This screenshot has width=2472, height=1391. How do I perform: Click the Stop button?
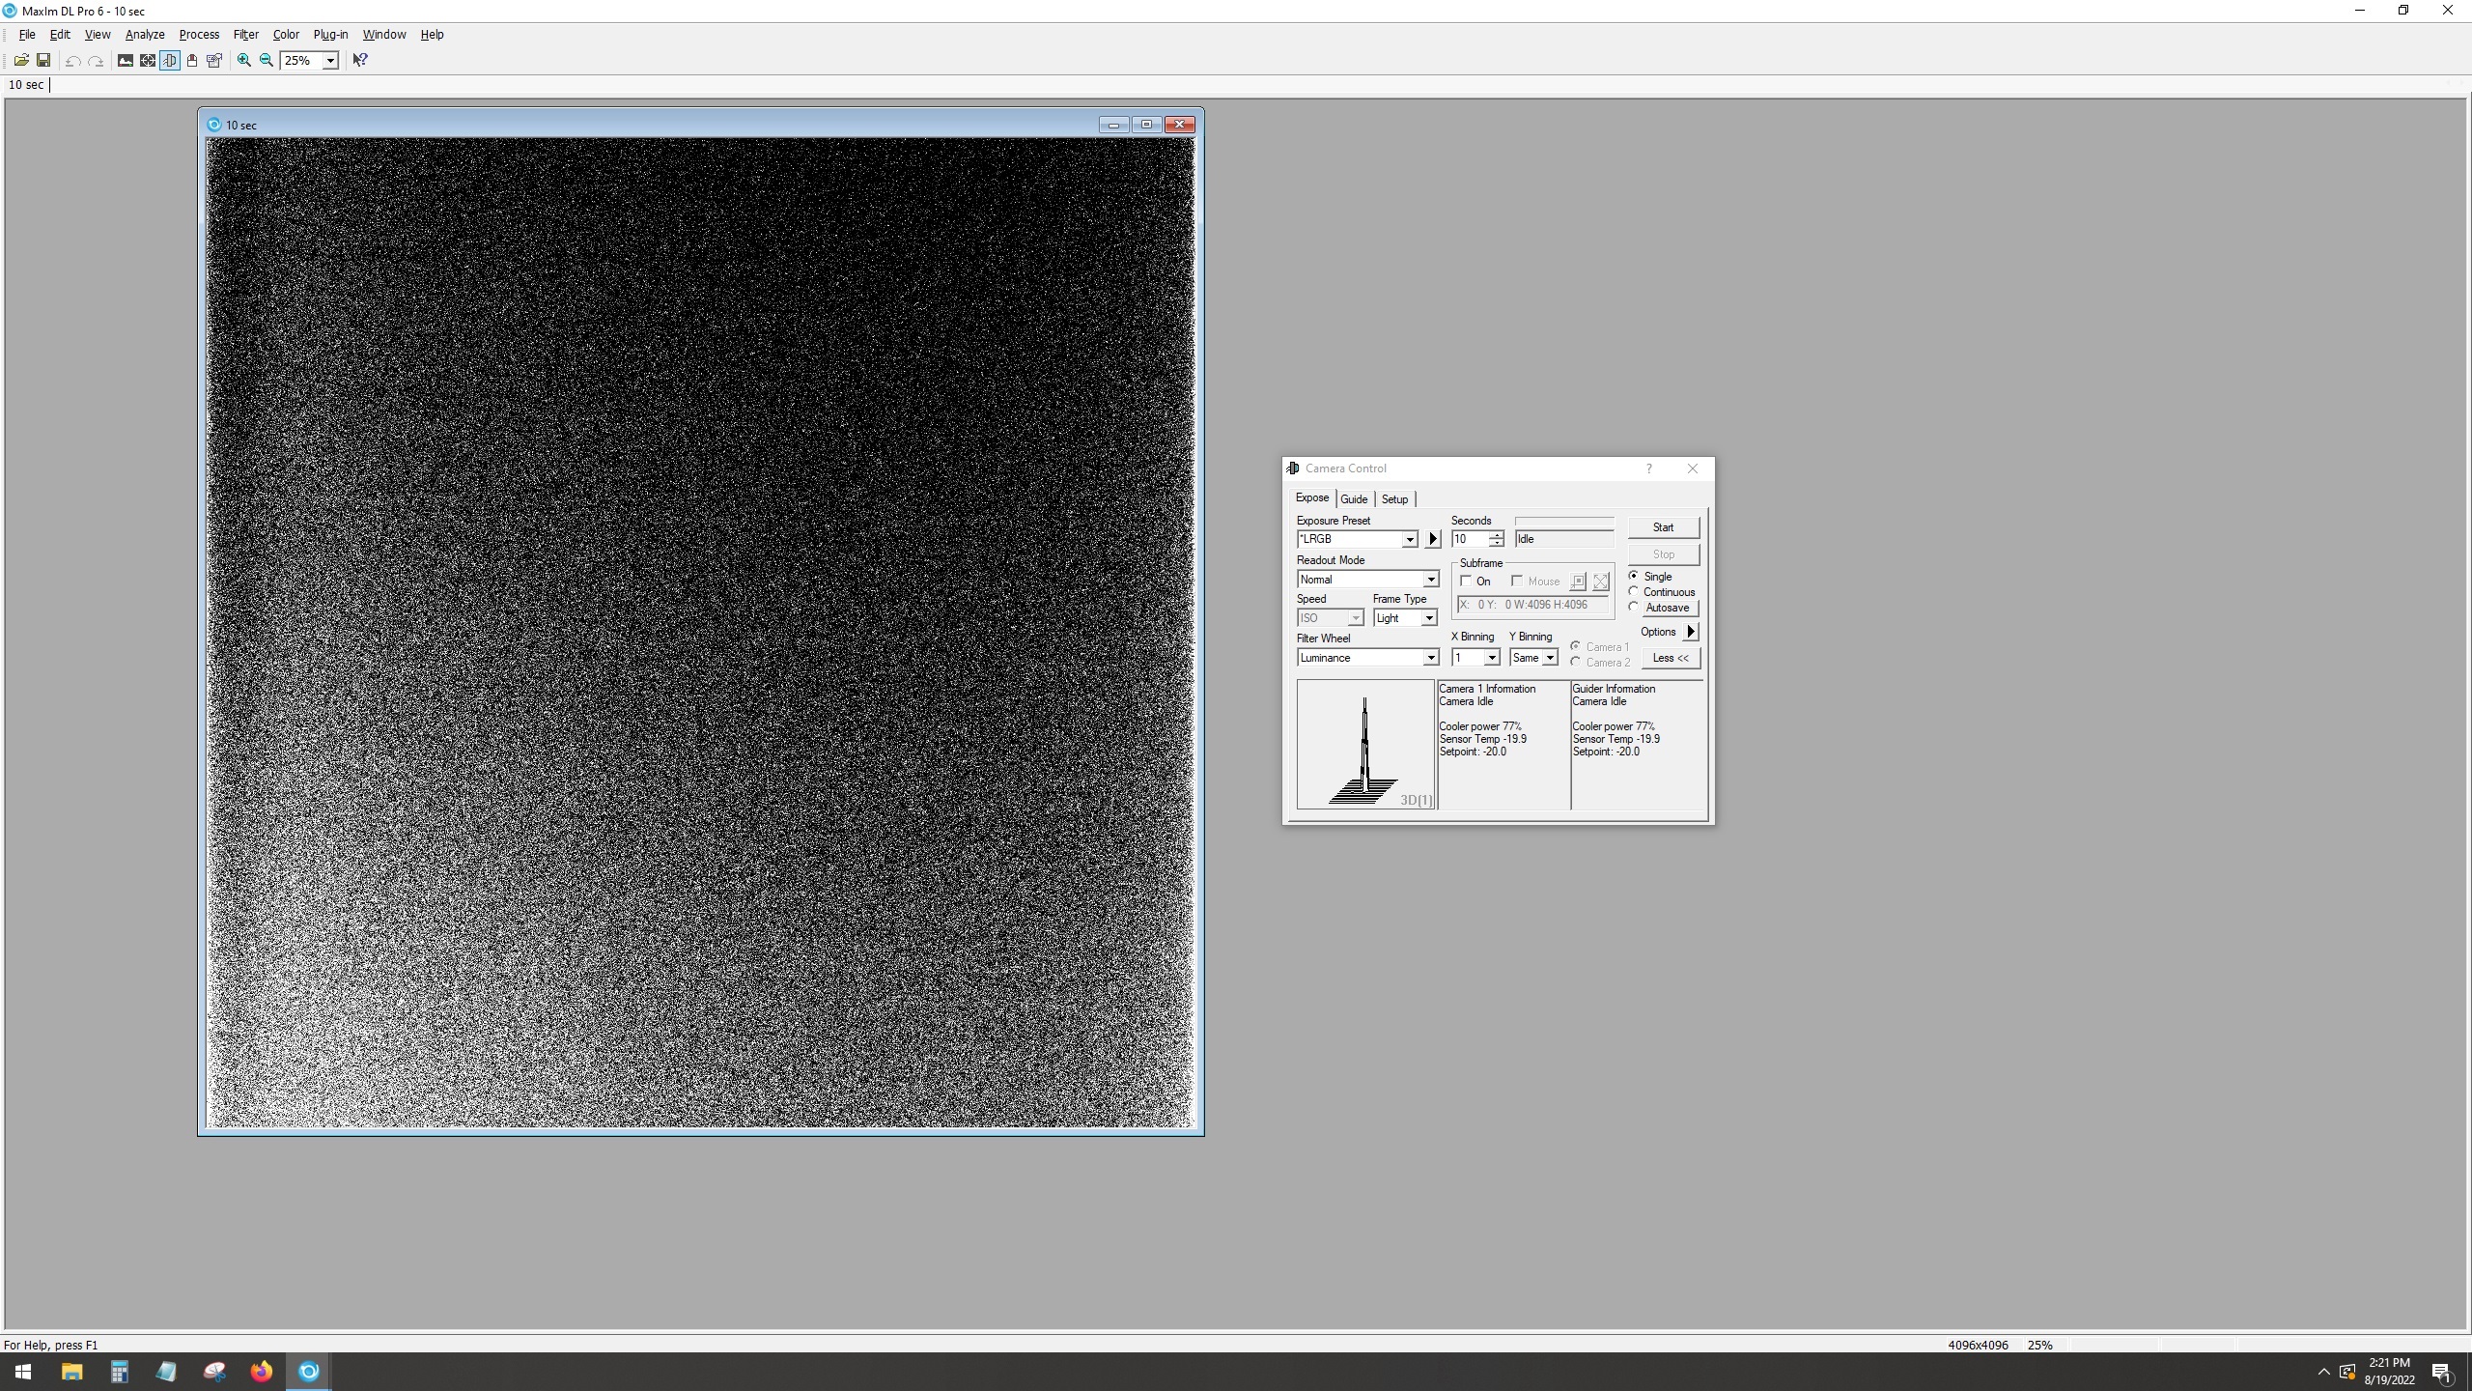click(1663, 554)
